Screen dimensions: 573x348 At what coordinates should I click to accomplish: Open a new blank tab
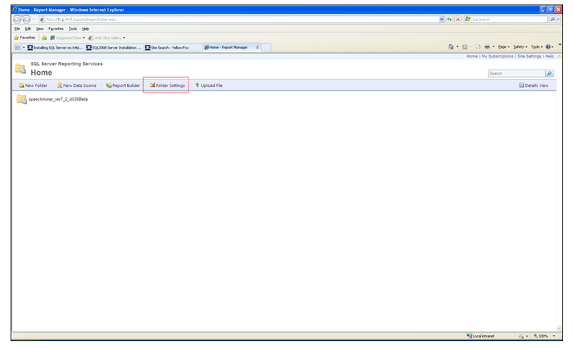pyautogui.click(x=266, y=48)
